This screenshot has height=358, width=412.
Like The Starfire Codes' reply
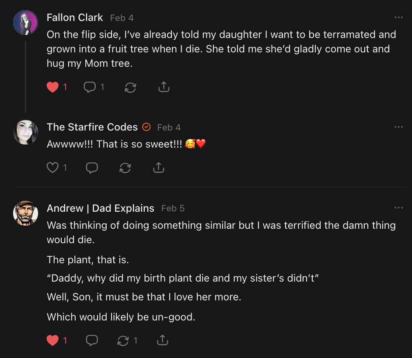(52, 168)
